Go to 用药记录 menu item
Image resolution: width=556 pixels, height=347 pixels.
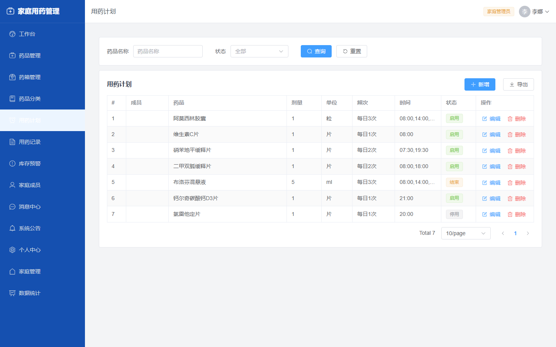42,142
